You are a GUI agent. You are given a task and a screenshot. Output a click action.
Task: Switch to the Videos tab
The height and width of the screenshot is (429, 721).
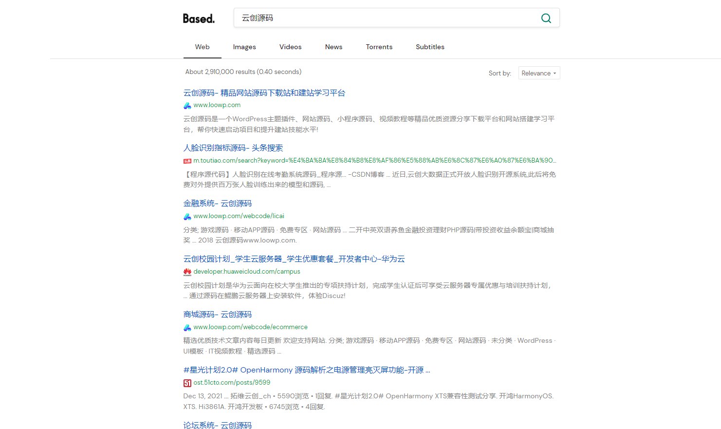pos(291,47)
